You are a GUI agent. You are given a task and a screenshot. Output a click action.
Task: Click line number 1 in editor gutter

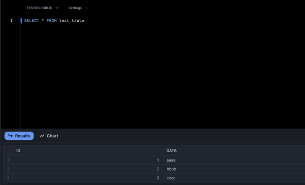point(11,21)
